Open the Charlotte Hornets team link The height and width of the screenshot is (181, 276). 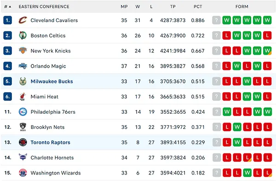[52, 158]
